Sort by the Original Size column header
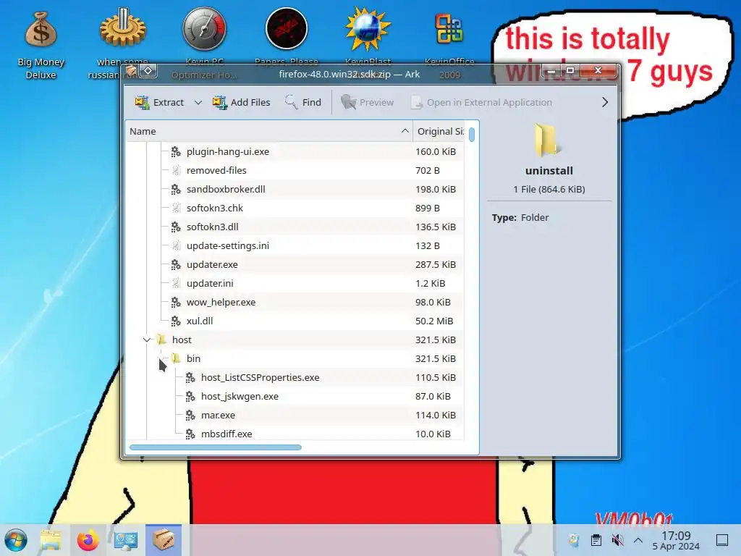This screenshot has height=556, width=741. coord(440,131)
